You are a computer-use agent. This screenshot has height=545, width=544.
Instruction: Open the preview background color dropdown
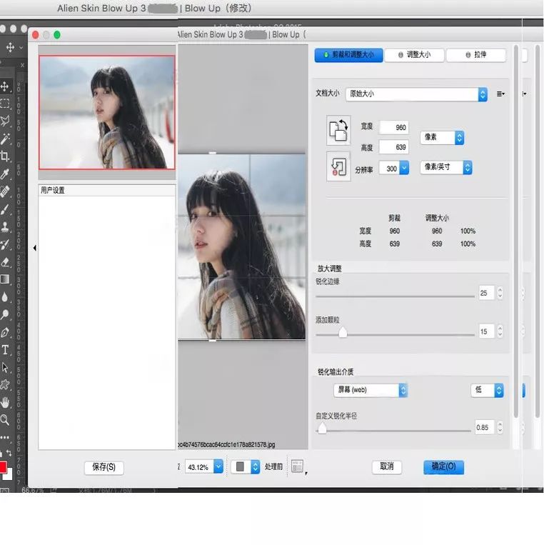click(x=246, y=467)
